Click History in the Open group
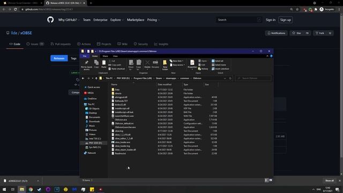This screenshot has height=193, width=343. click(203, 69)
